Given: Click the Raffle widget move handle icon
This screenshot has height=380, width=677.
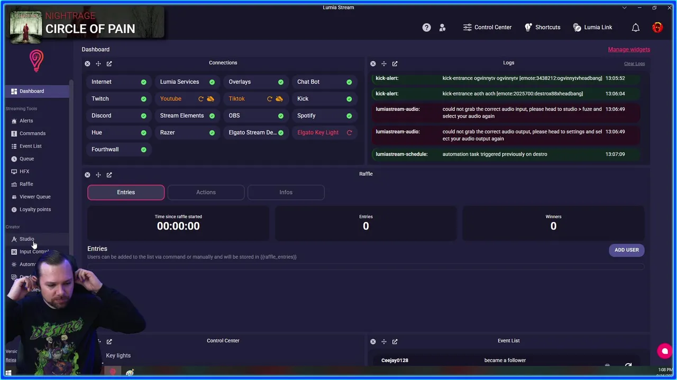Looking at the screenshot, I should tap(98, 175).
